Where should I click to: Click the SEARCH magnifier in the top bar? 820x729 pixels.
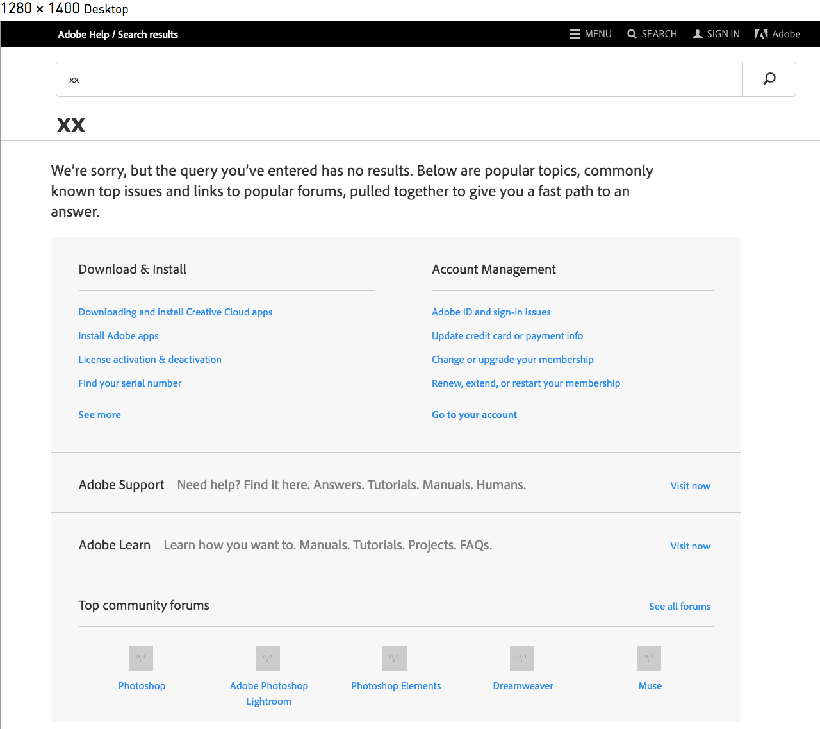pyautogui.click(x=632, y=34)
